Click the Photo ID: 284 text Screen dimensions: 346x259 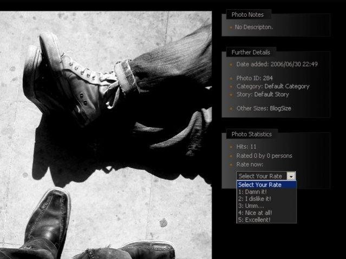(254, 78)
